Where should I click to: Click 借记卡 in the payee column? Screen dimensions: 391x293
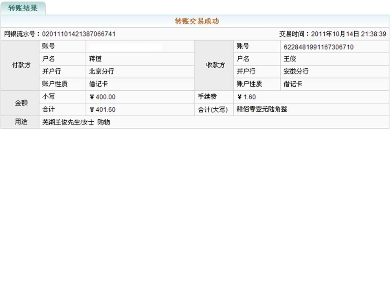(x=293, y=84)
